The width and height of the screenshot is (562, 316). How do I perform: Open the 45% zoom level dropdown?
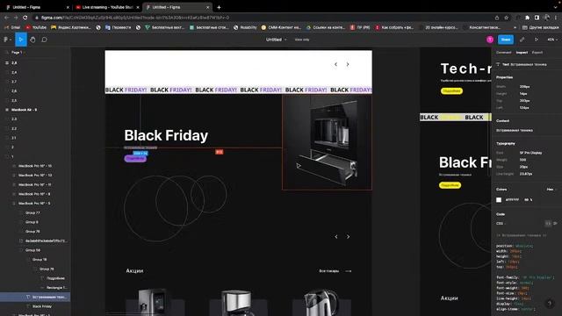tap(552, 39)
